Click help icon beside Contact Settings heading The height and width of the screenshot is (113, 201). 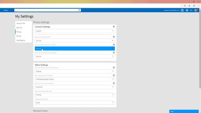[114, 27]
